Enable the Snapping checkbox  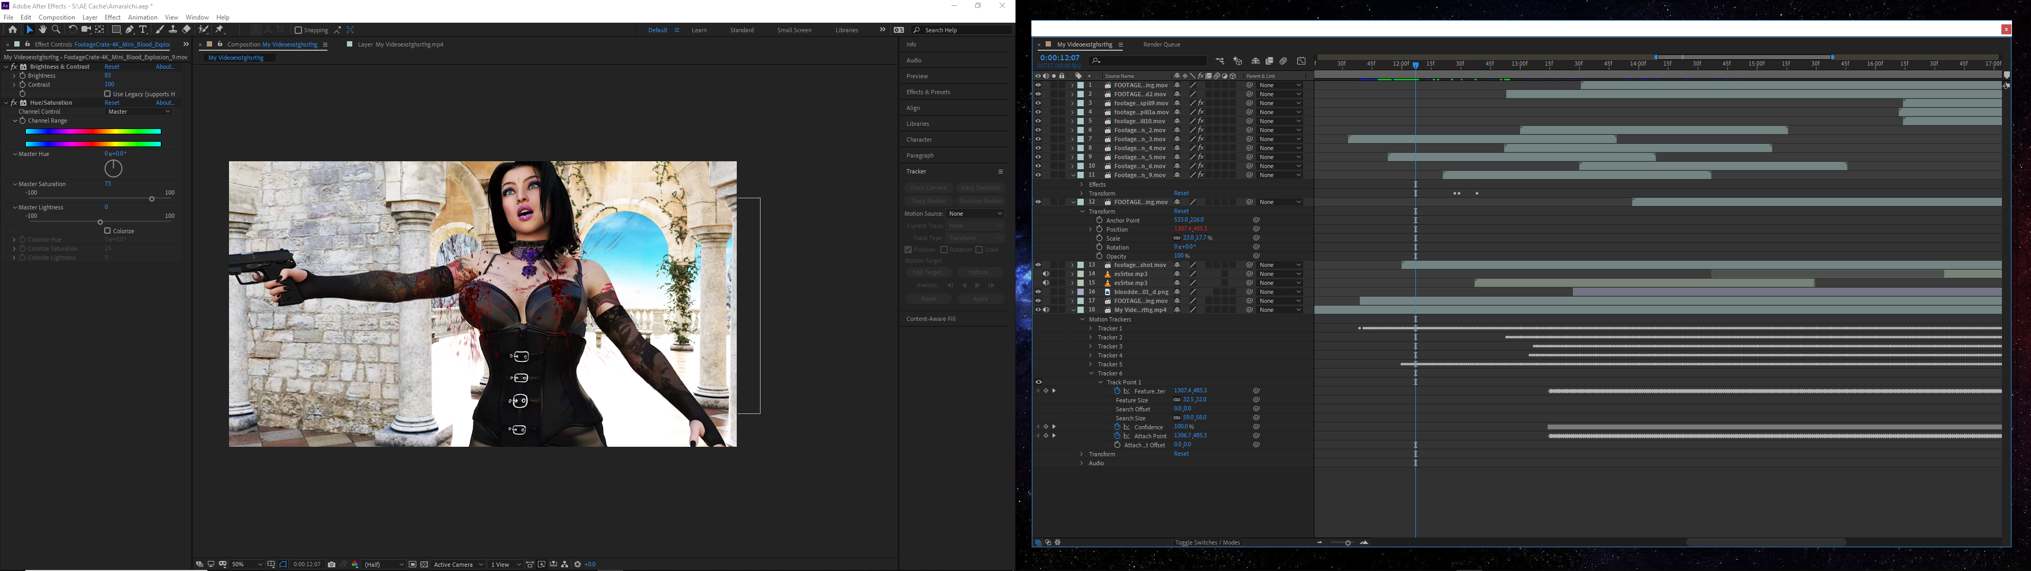coord(299,30)
